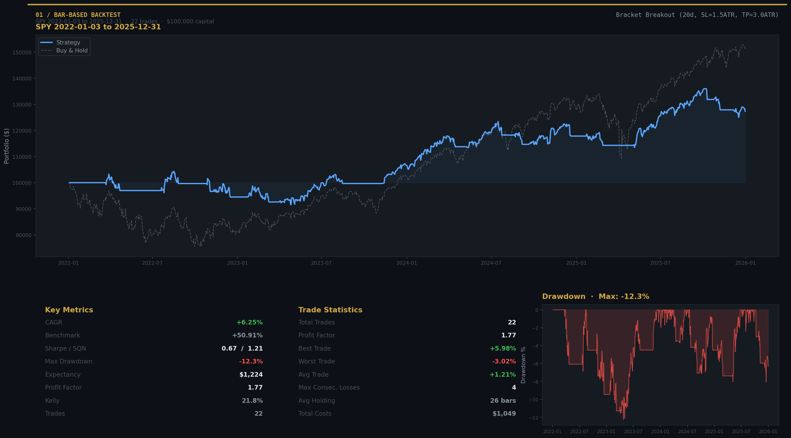Select the Total Costs value $1,049
791x438 pixels.
point(504,413)
